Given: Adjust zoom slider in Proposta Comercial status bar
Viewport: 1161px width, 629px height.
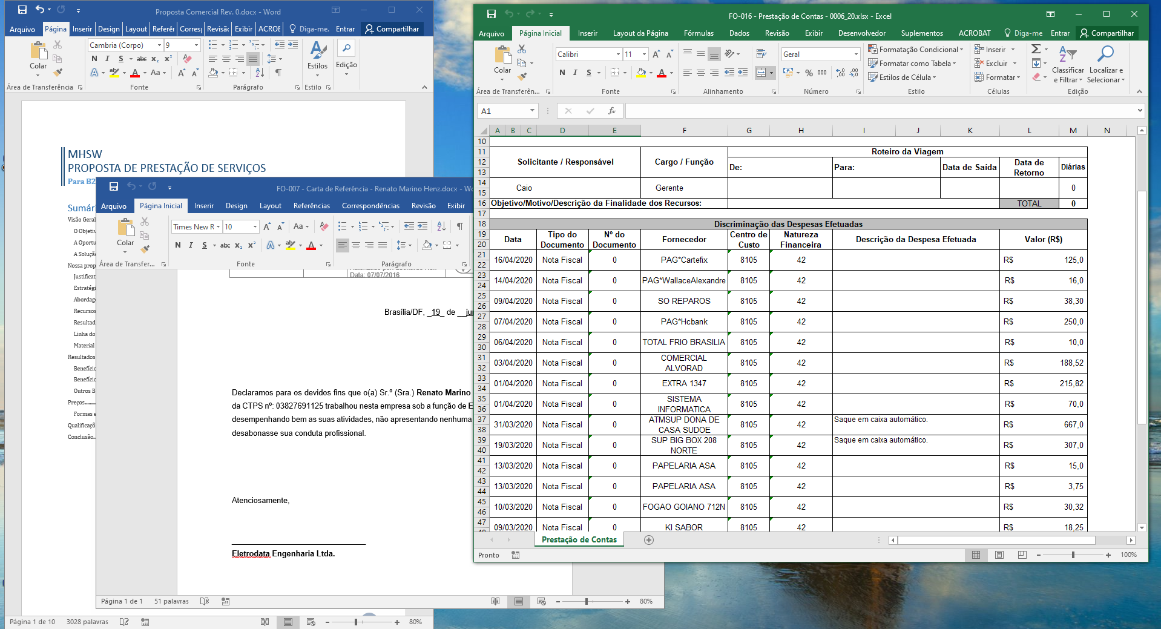Looking at the screenshot, I should (356, 622).
